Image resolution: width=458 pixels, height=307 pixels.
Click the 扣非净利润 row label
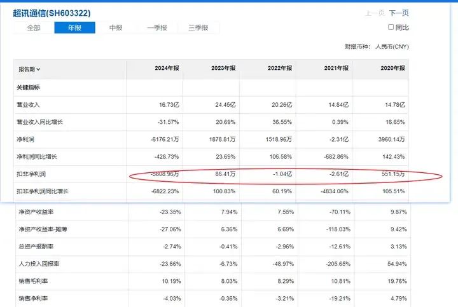30,174
